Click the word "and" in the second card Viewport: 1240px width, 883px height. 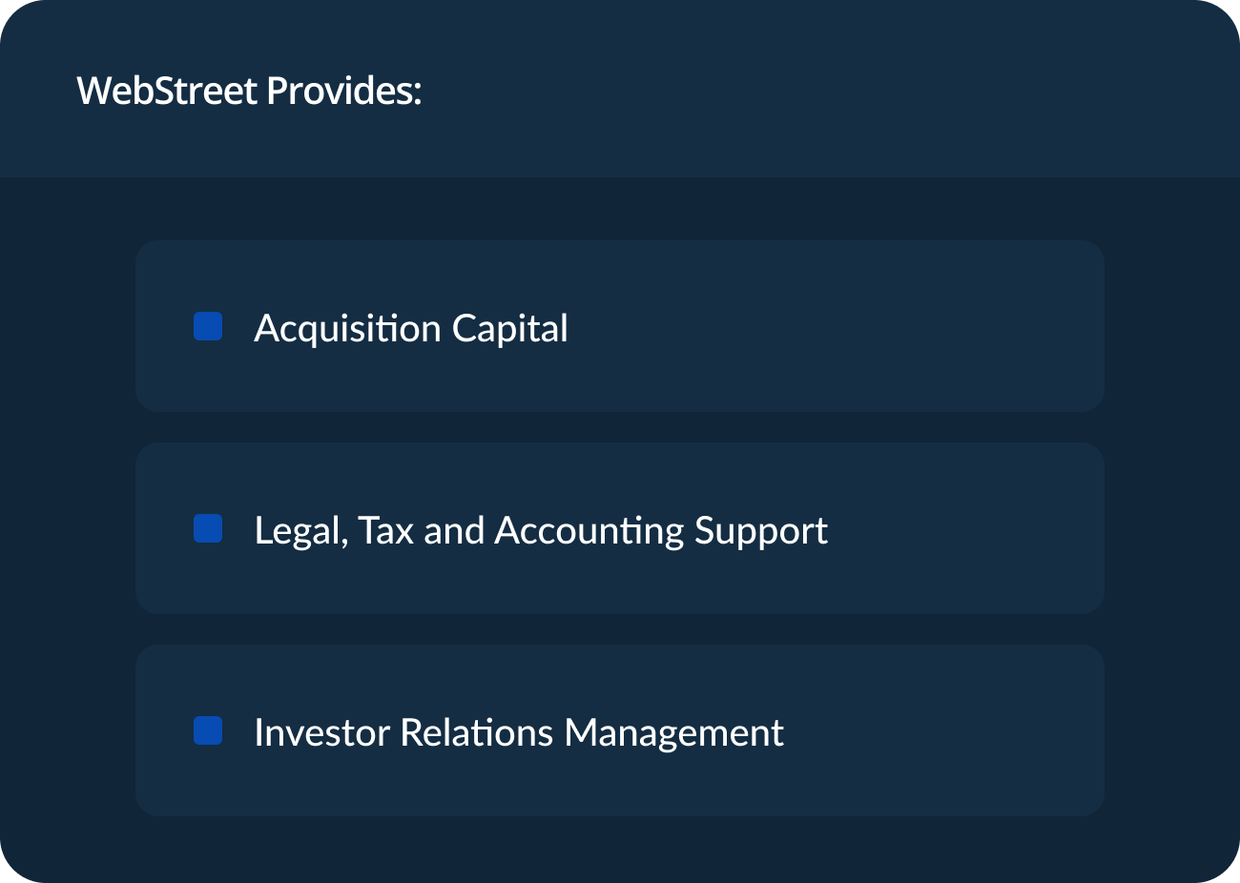(454, 530)
